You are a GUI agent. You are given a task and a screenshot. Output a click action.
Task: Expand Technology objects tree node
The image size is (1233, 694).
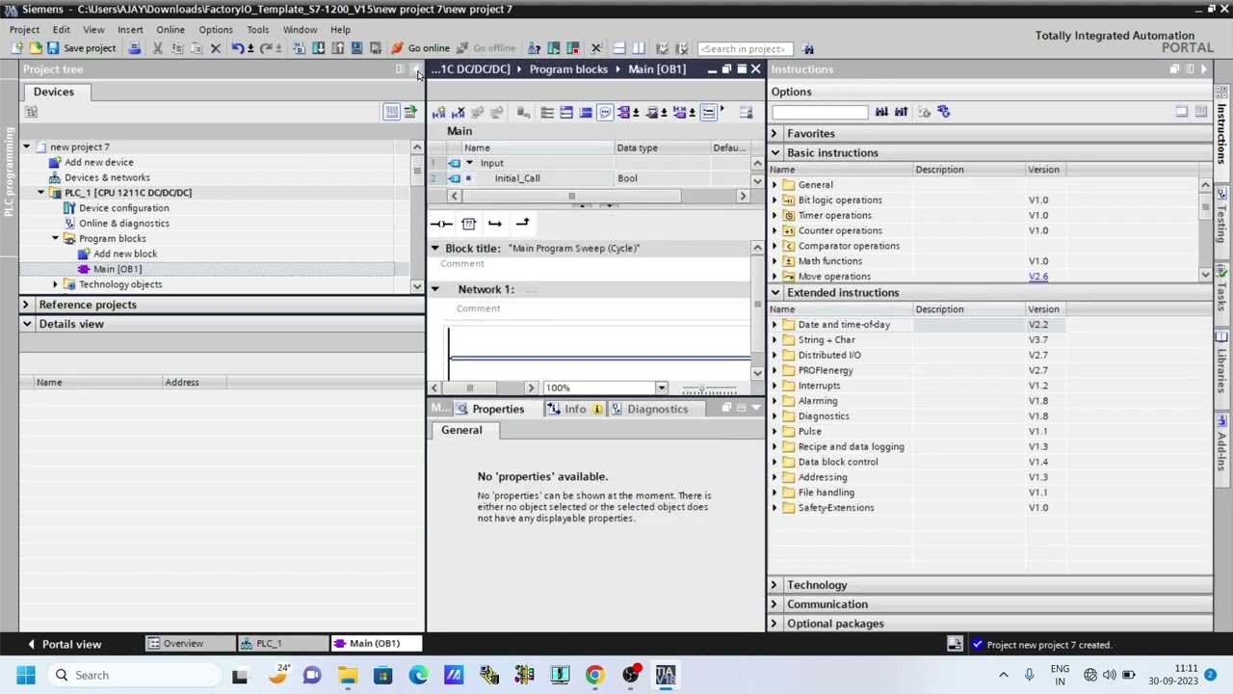click(x=56, y=284)
